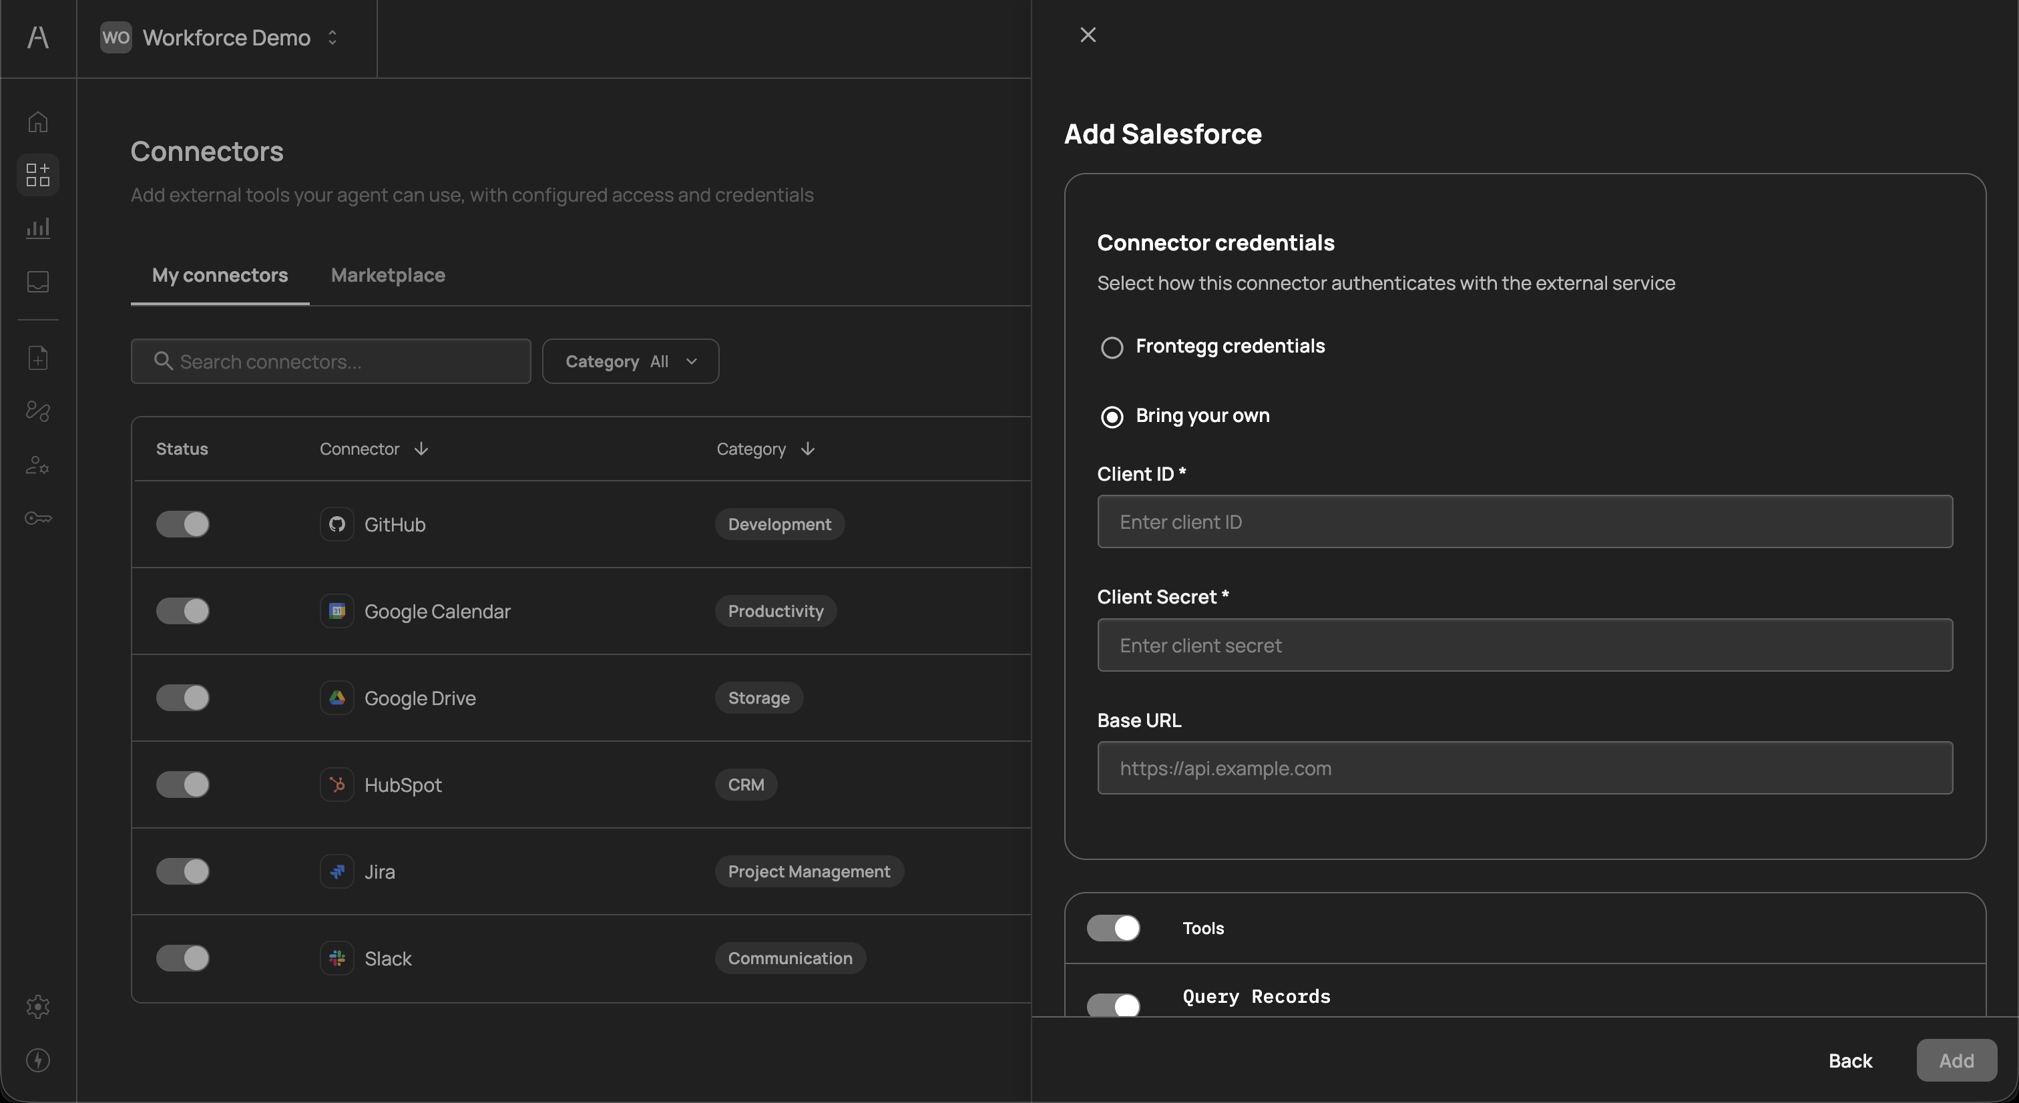Viewport: 2019px width, 1103px height.
Task: Select the My connectors tab
Action: click(x=220, y=275)
